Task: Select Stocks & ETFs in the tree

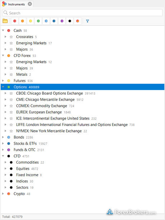Action: tap(25, 144)
